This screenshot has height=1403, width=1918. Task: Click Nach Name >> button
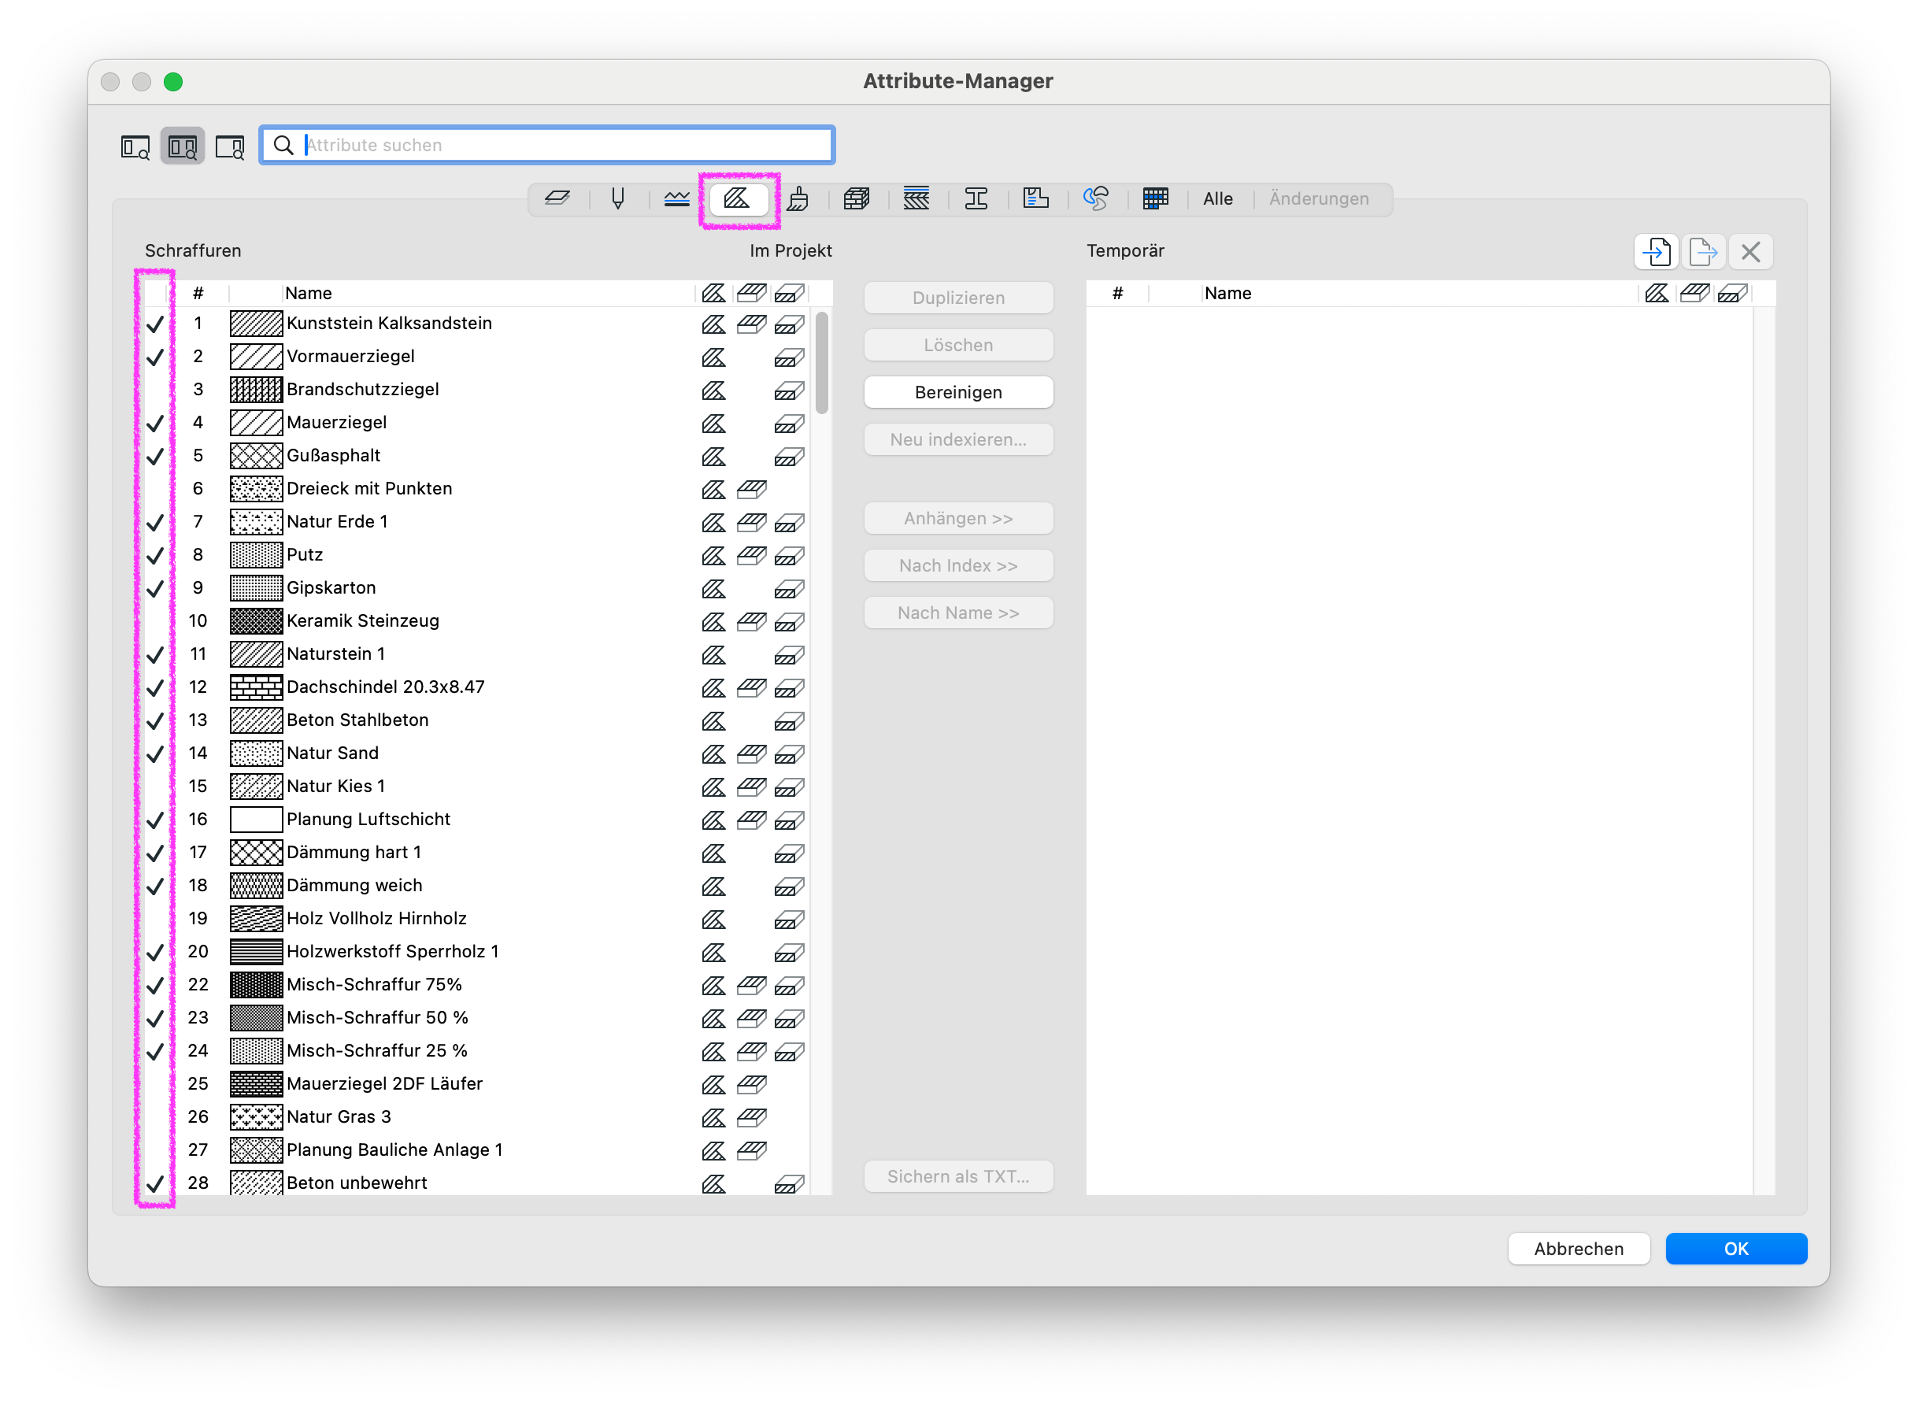pyautogui.click(x=958, y=613)
